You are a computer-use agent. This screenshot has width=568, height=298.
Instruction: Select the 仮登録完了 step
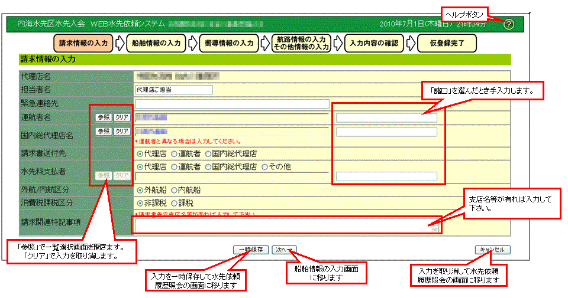pyautogui.click(x=447, y=43)
